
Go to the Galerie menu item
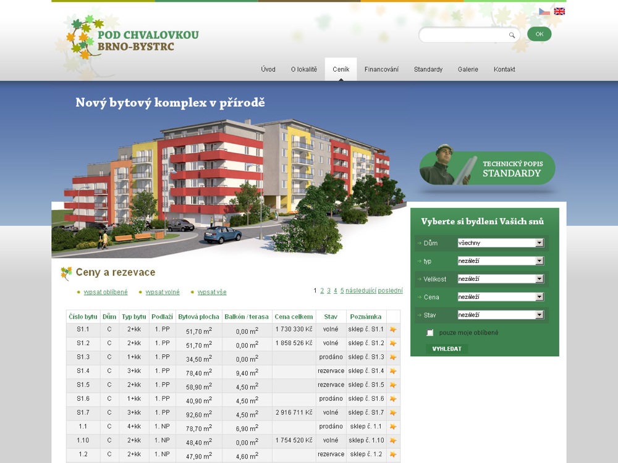click(468, 69)
